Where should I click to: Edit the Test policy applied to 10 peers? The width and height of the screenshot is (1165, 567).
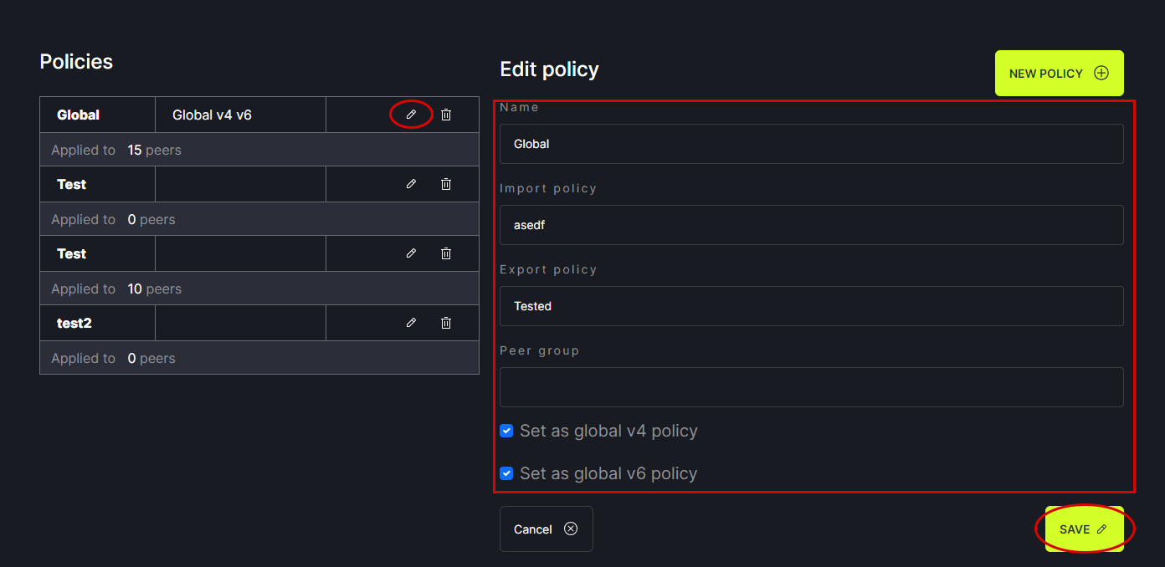click(411, 253)
